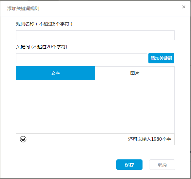This screenshot has height=179, width=191.
Task: Click the 关键词 (不超过20个字符) label
Action: pyautogui.click(x=42, y=47)
